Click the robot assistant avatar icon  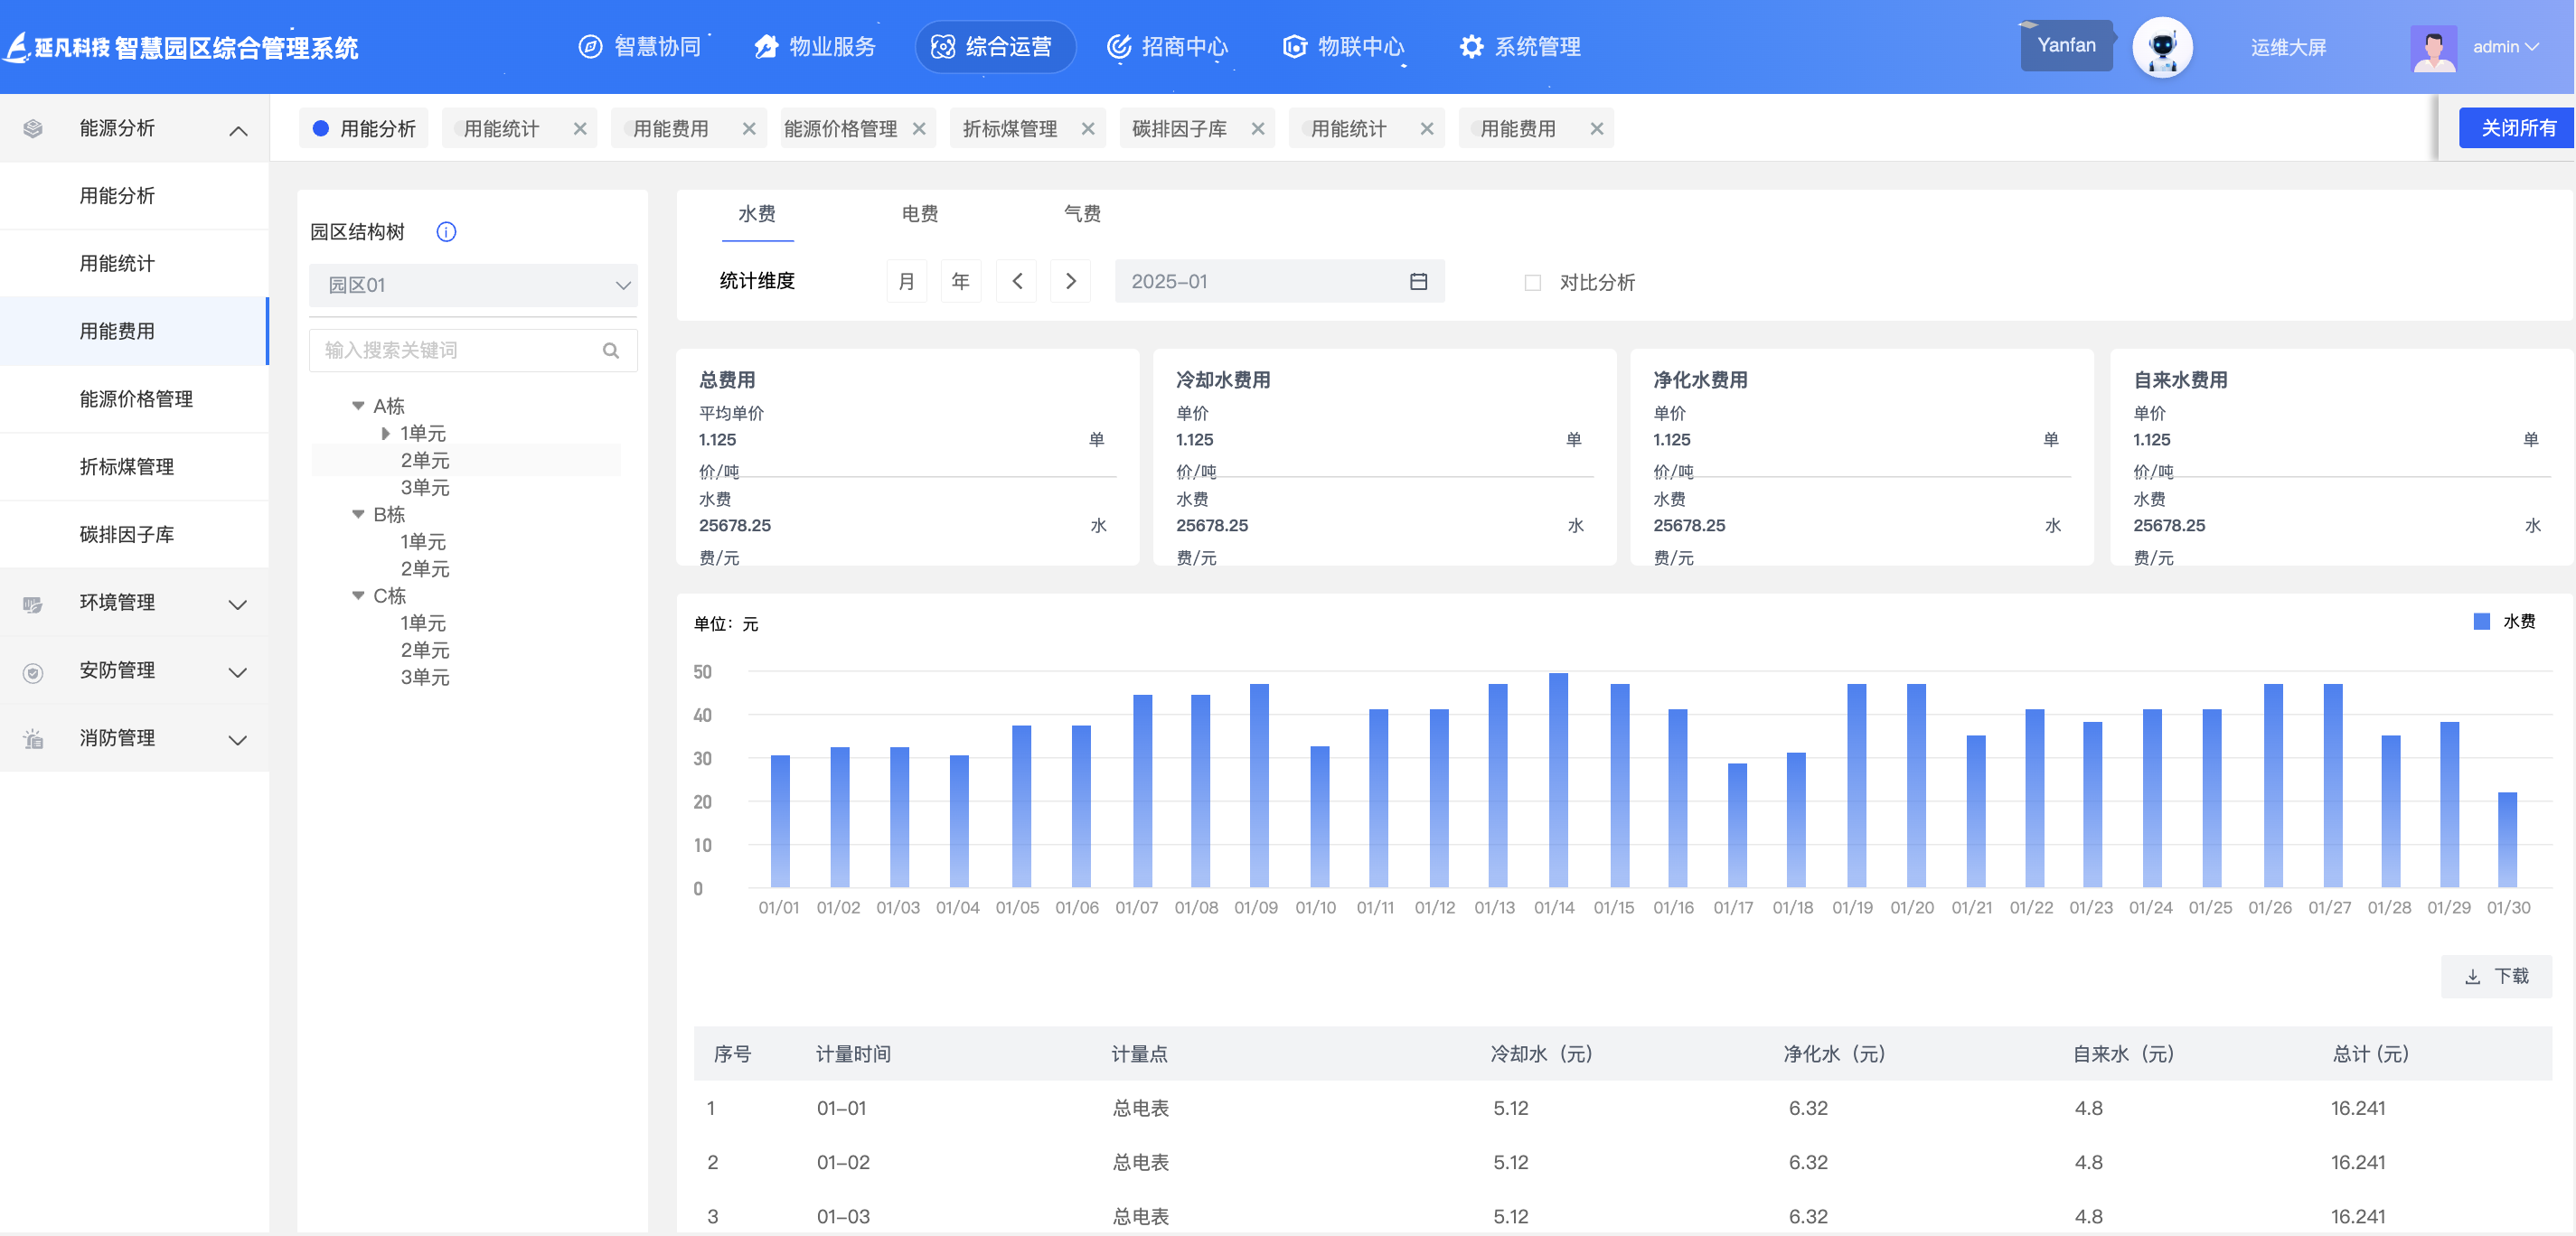(x=2161, y=47)
